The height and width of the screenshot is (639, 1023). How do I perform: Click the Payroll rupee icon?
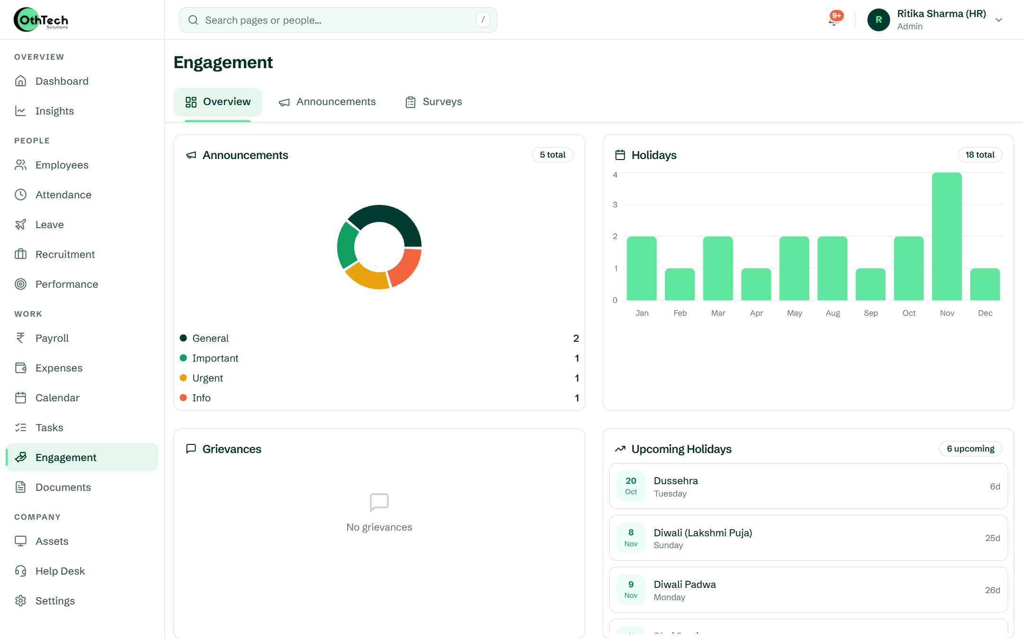[x=20, y=338]
